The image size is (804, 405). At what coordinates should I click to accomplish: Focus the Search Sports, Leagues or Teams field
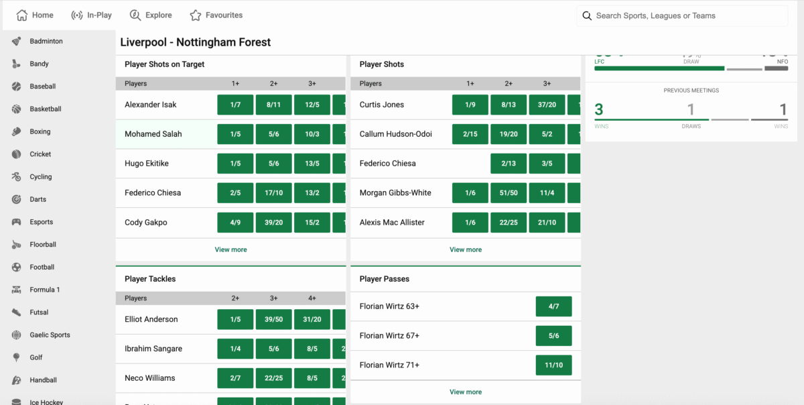click(687, 16)
